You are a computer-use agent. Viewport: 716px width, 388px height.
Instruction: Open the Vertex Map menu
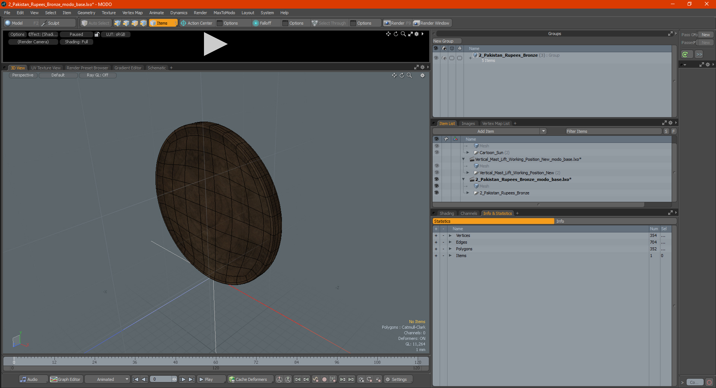pyautogui.click(x=132, y=13)
